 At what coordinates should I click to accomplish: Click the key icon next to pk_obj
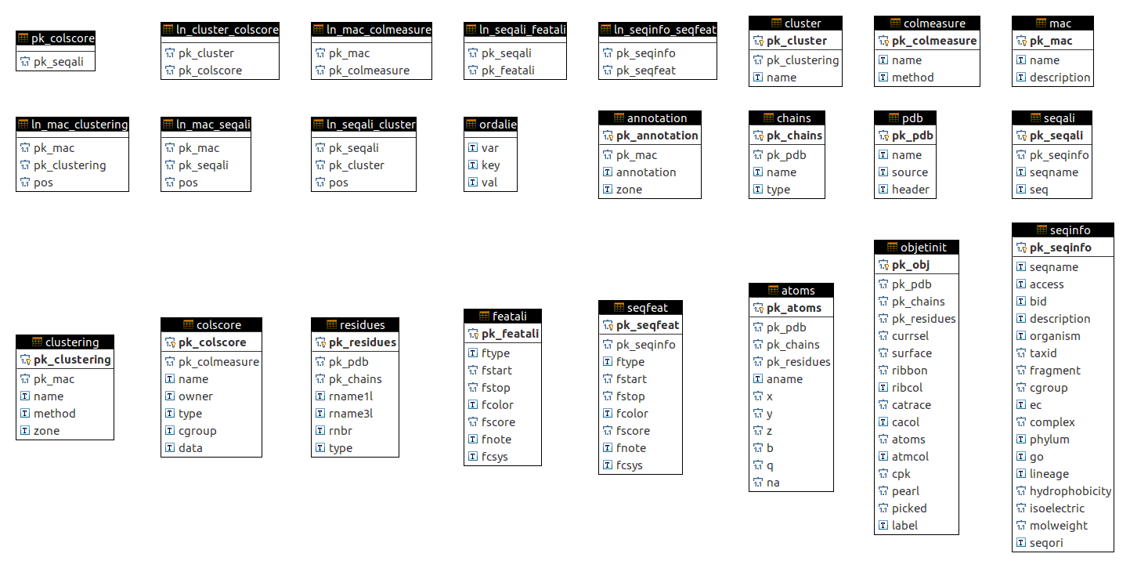[883, 265]
